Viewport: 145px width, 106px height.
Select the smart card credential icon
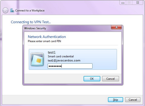[37, 59]
